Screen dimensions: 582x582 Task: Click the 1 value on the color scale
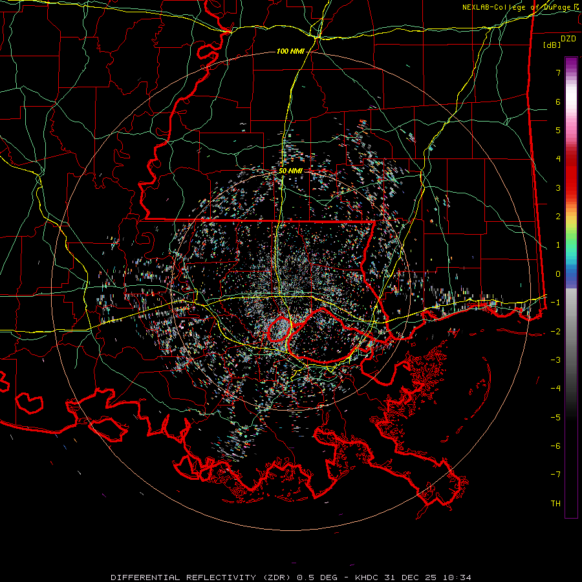(x=558, y=245)
